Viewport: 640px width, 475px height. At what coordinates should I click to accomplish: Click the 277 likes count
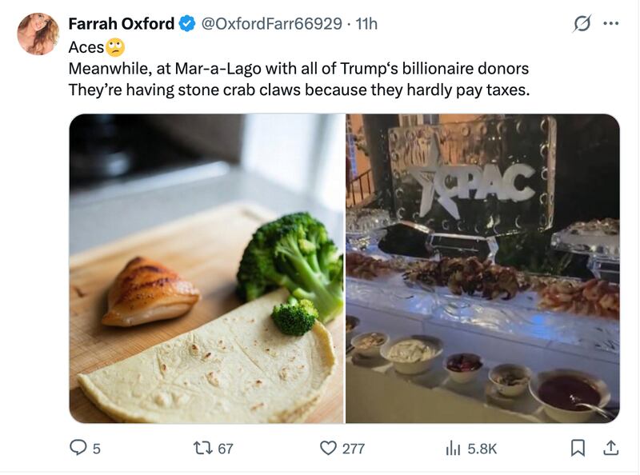(x=353, y=449)
